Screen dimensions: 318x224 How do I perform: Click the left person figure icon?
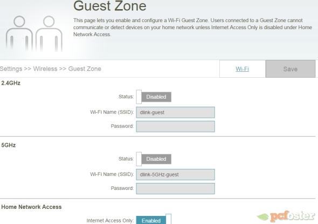[19, 33]
